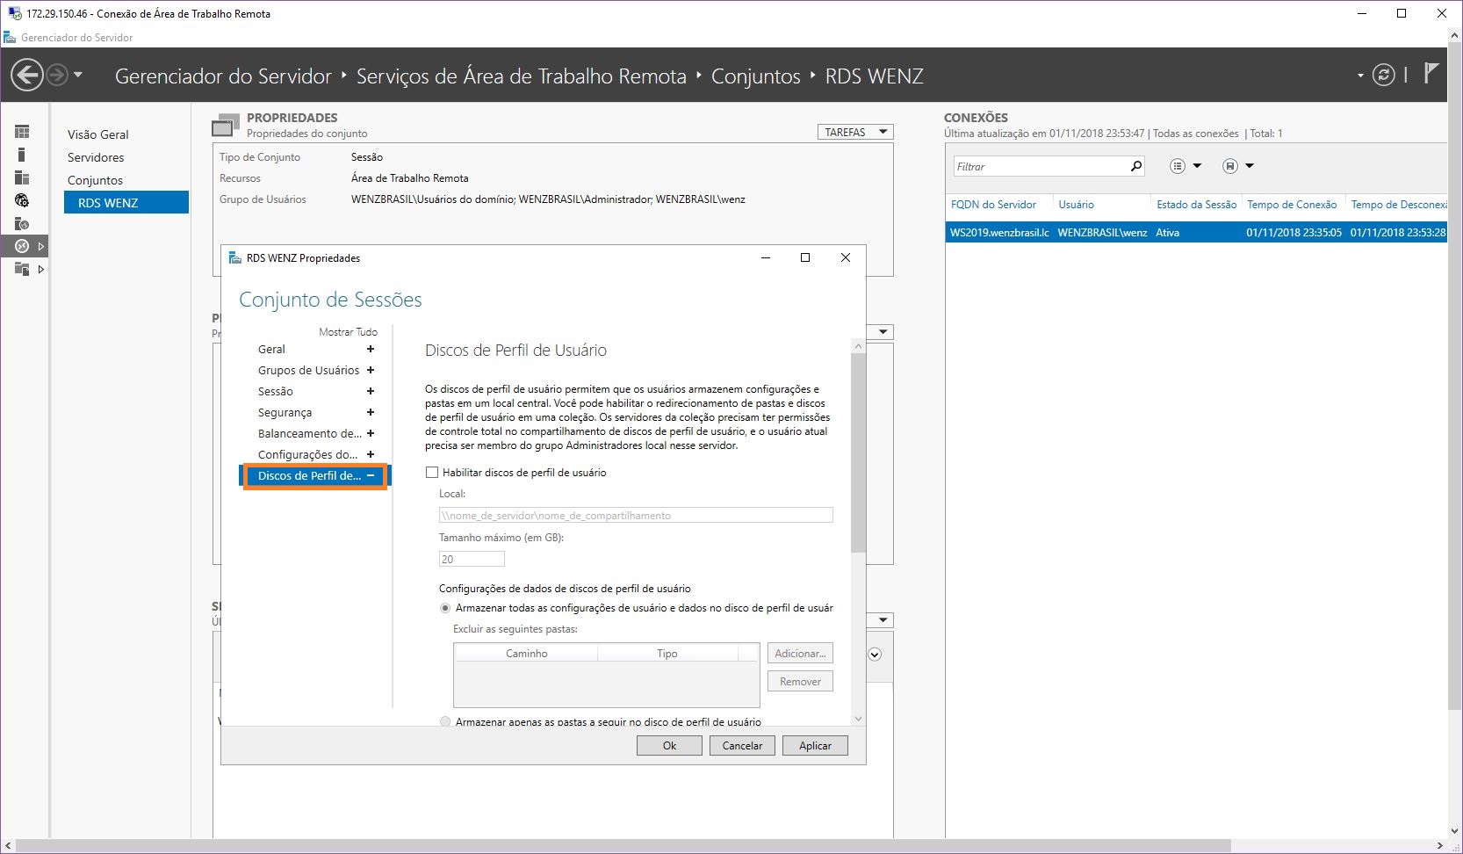
Task: Open the dropdown arrow beside save query icon
Action: [1250, 166]
